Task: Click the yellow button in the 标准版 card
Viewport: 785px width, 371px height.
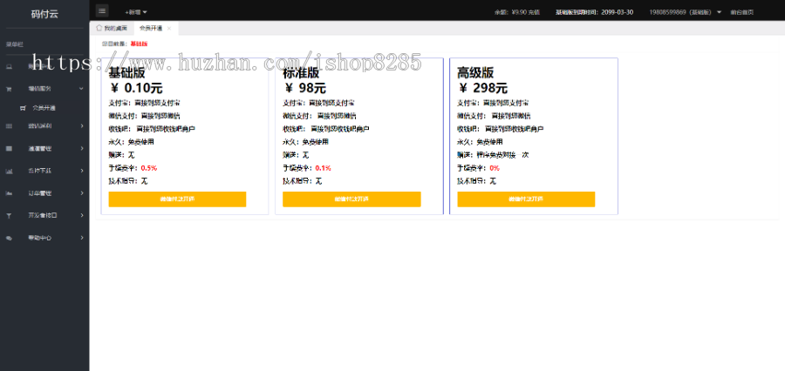Action: (x=352, y=199)
